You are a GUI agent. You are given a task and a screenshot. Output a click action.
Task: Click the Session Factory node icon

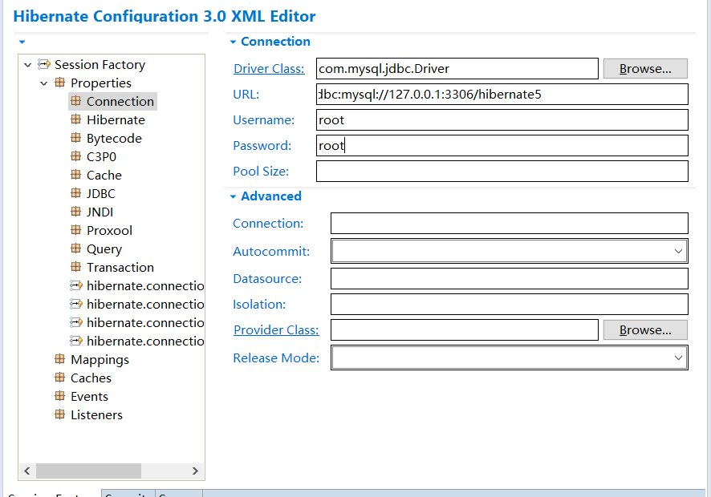click(x=44, y=64)
